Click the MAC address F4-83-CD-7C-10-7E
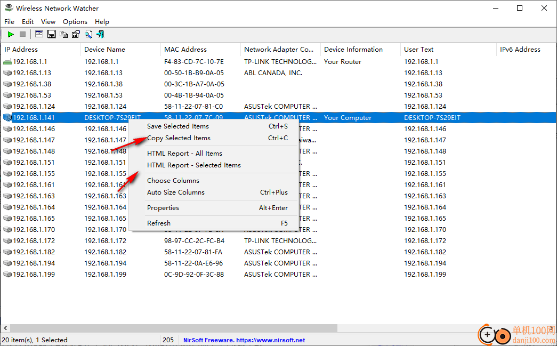 [x=194, y=62]
